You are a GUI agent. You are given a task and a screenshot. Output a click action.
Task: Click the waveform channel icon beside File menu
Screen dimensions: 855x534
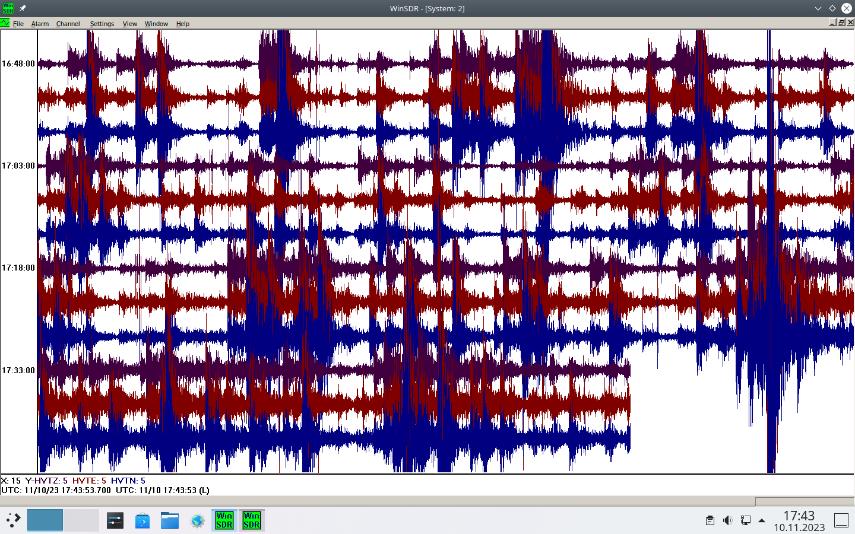tap(5, 23)
